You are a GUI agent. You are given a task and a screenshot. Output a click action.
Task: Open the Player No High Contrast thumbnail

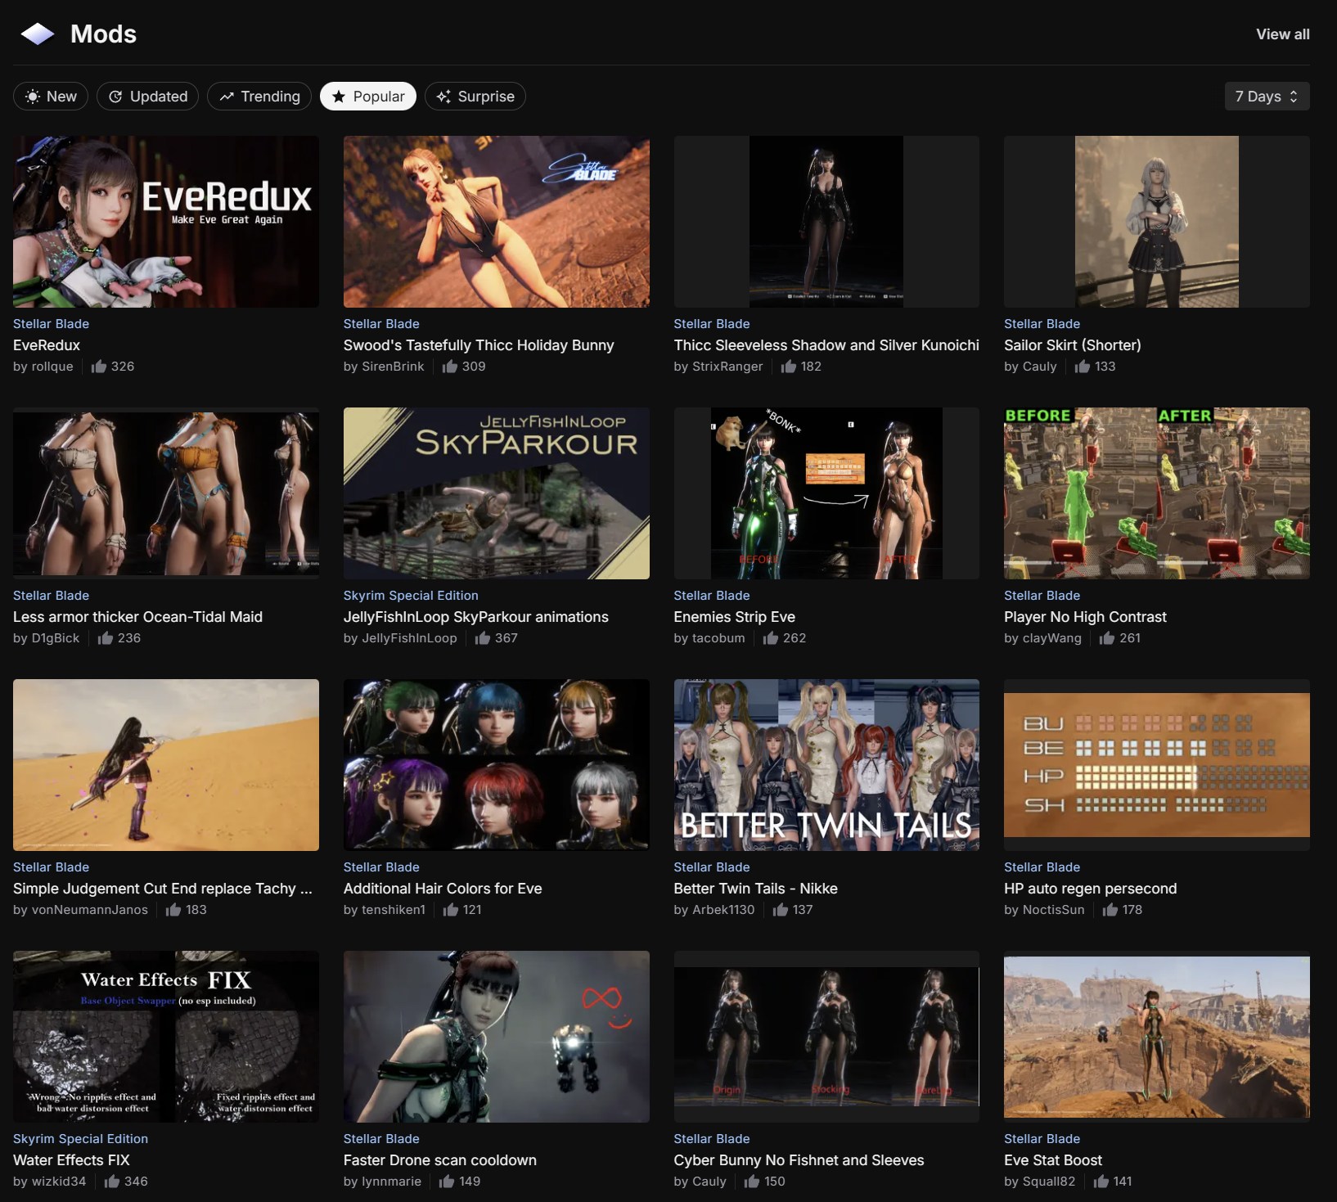tap(1157, 493)
